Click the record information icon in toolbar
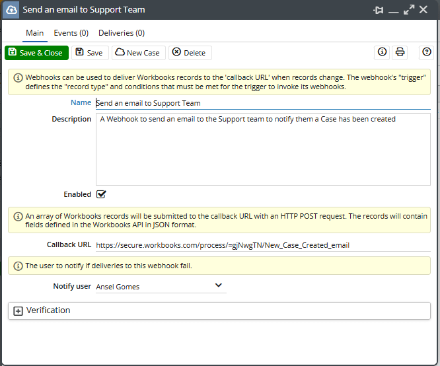The height and width of the screenshot is (366, 440). 382,52
